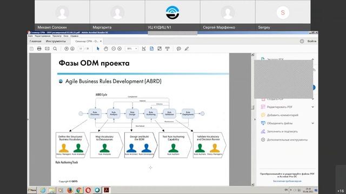Click Adobe Acrobat icon in taskbar
The height and width of the screenshot is (194, 346).
click(107, 190)
